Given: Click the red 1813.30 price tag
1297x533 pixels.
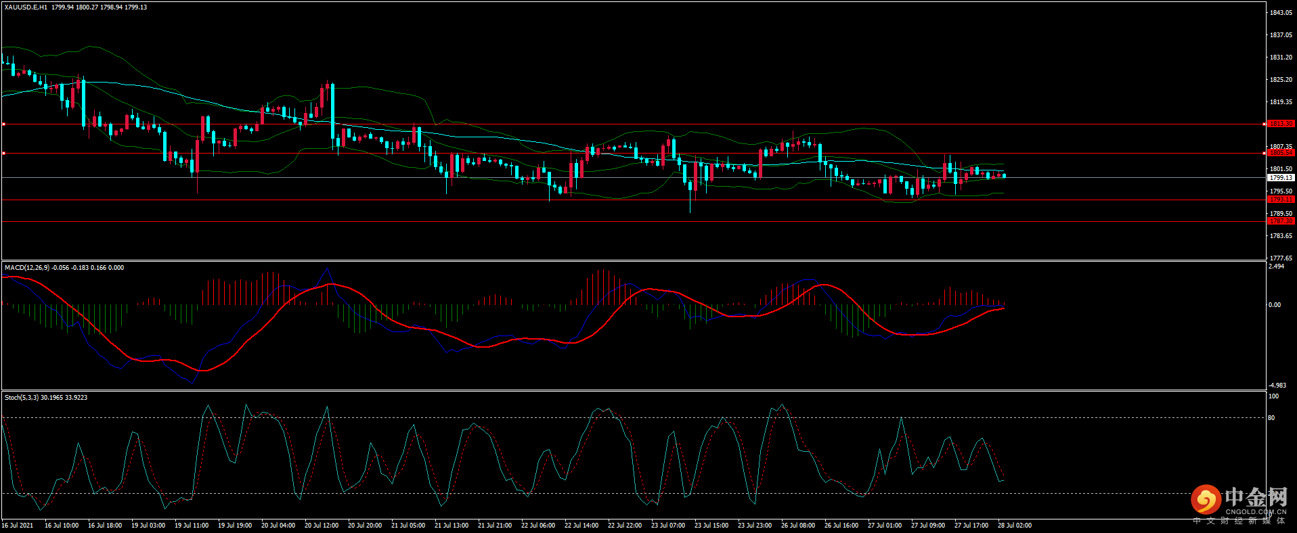Looking at the screenshot, I should pos(1280,124).
